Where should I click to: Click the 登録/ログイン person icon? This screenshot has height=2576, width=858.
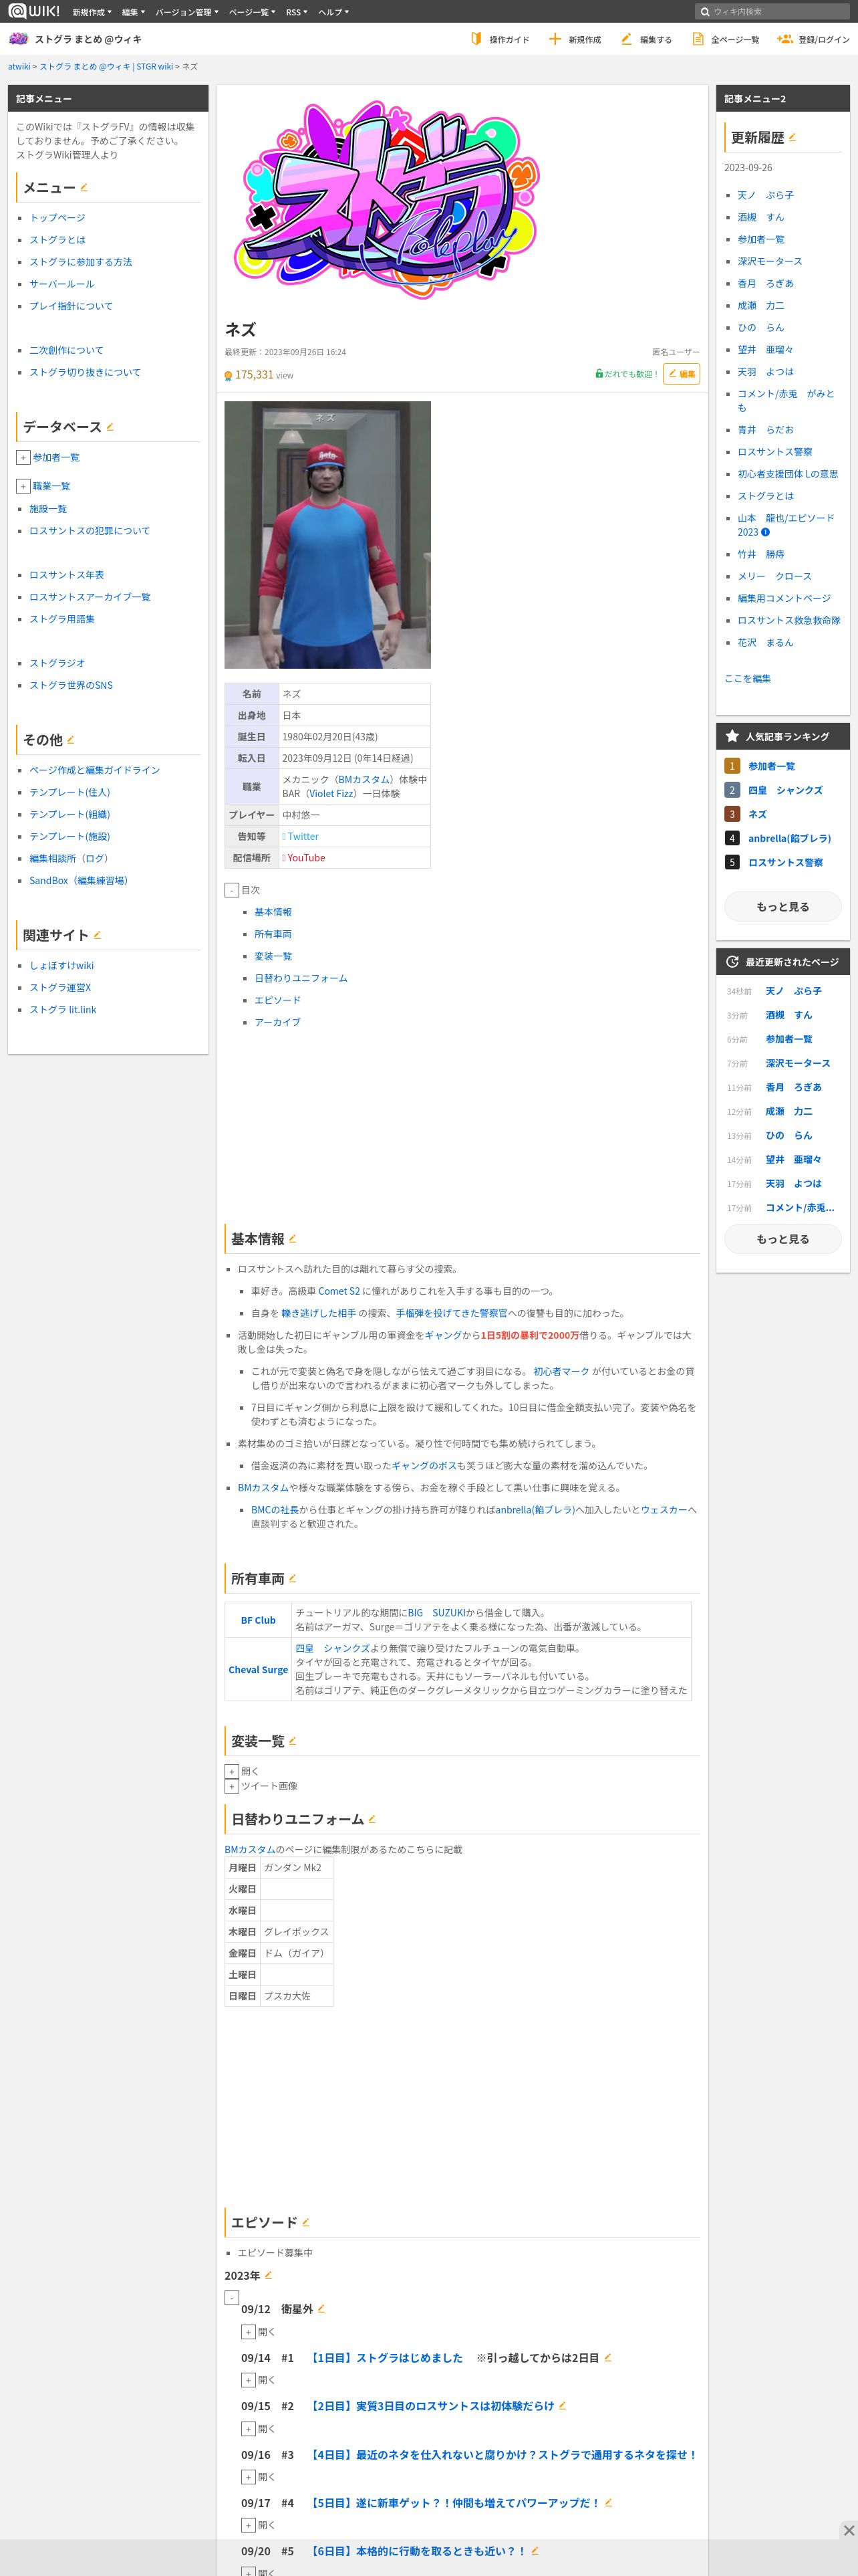click(x=784, y=39)
